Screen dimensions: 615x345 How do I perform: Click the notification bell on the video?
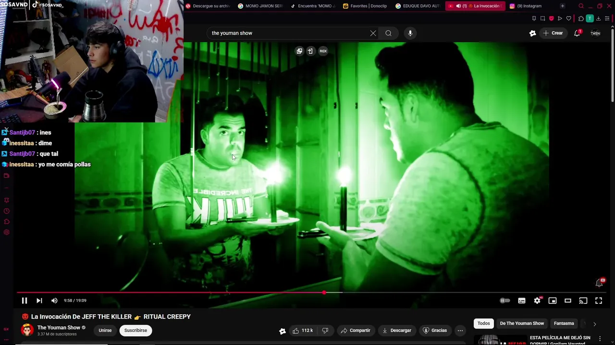600,283
